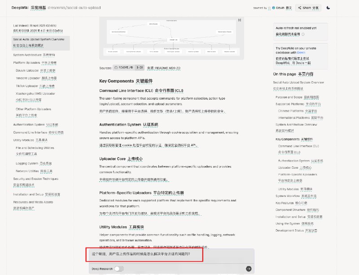Jump to Key Components in page outline

[294, 139]
